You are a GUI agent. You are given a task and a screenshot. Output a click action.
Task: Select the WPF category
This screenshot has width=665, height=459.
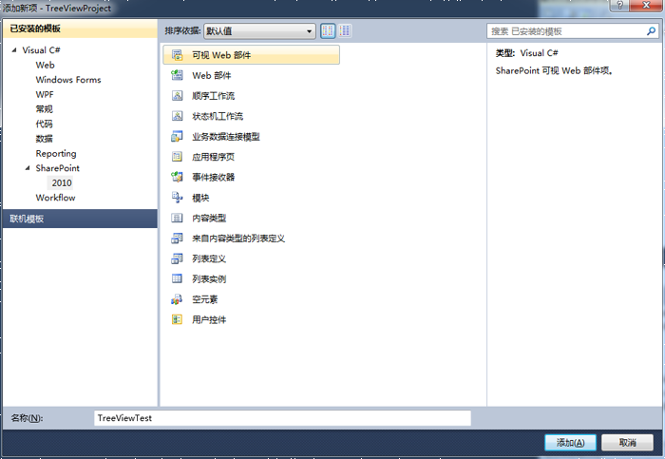(x=45, y=94)
